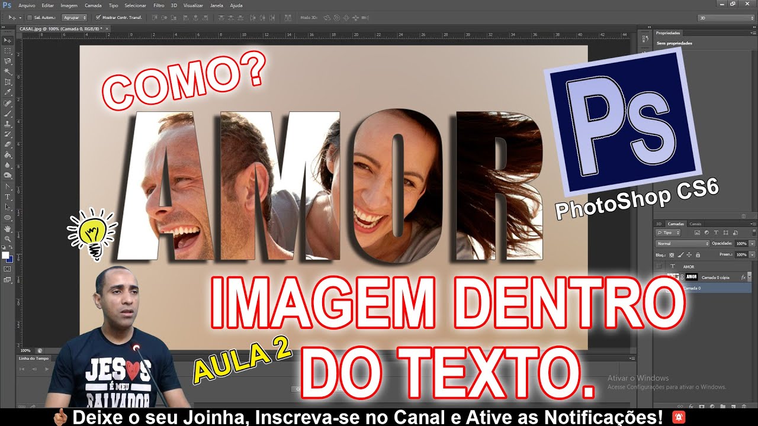This screenshot has width=758, height=426.
Task: Toggle lock transparent pixels
Action: (673, 254)
